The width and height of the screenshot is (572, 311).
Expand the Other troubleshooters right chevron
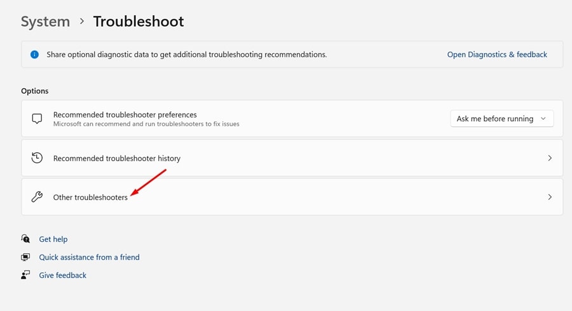pos(550,197)
